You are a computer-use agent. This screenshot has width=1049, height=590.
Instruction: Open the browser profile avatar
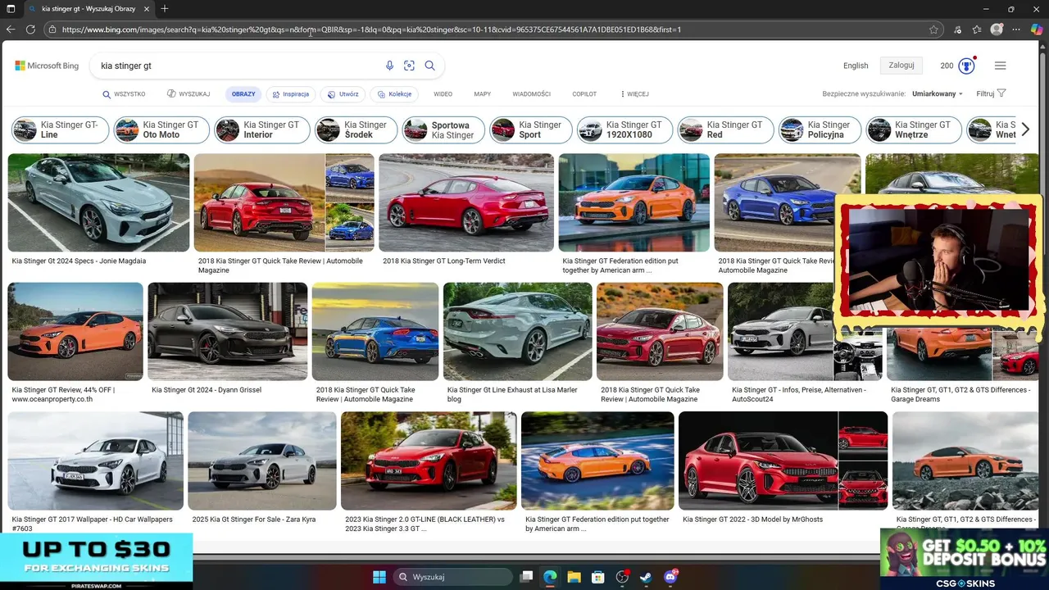997,29
